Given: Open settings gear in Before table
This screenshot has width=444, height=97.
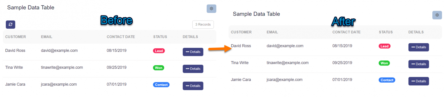Looking at the screenshot, I should point(211,9).
